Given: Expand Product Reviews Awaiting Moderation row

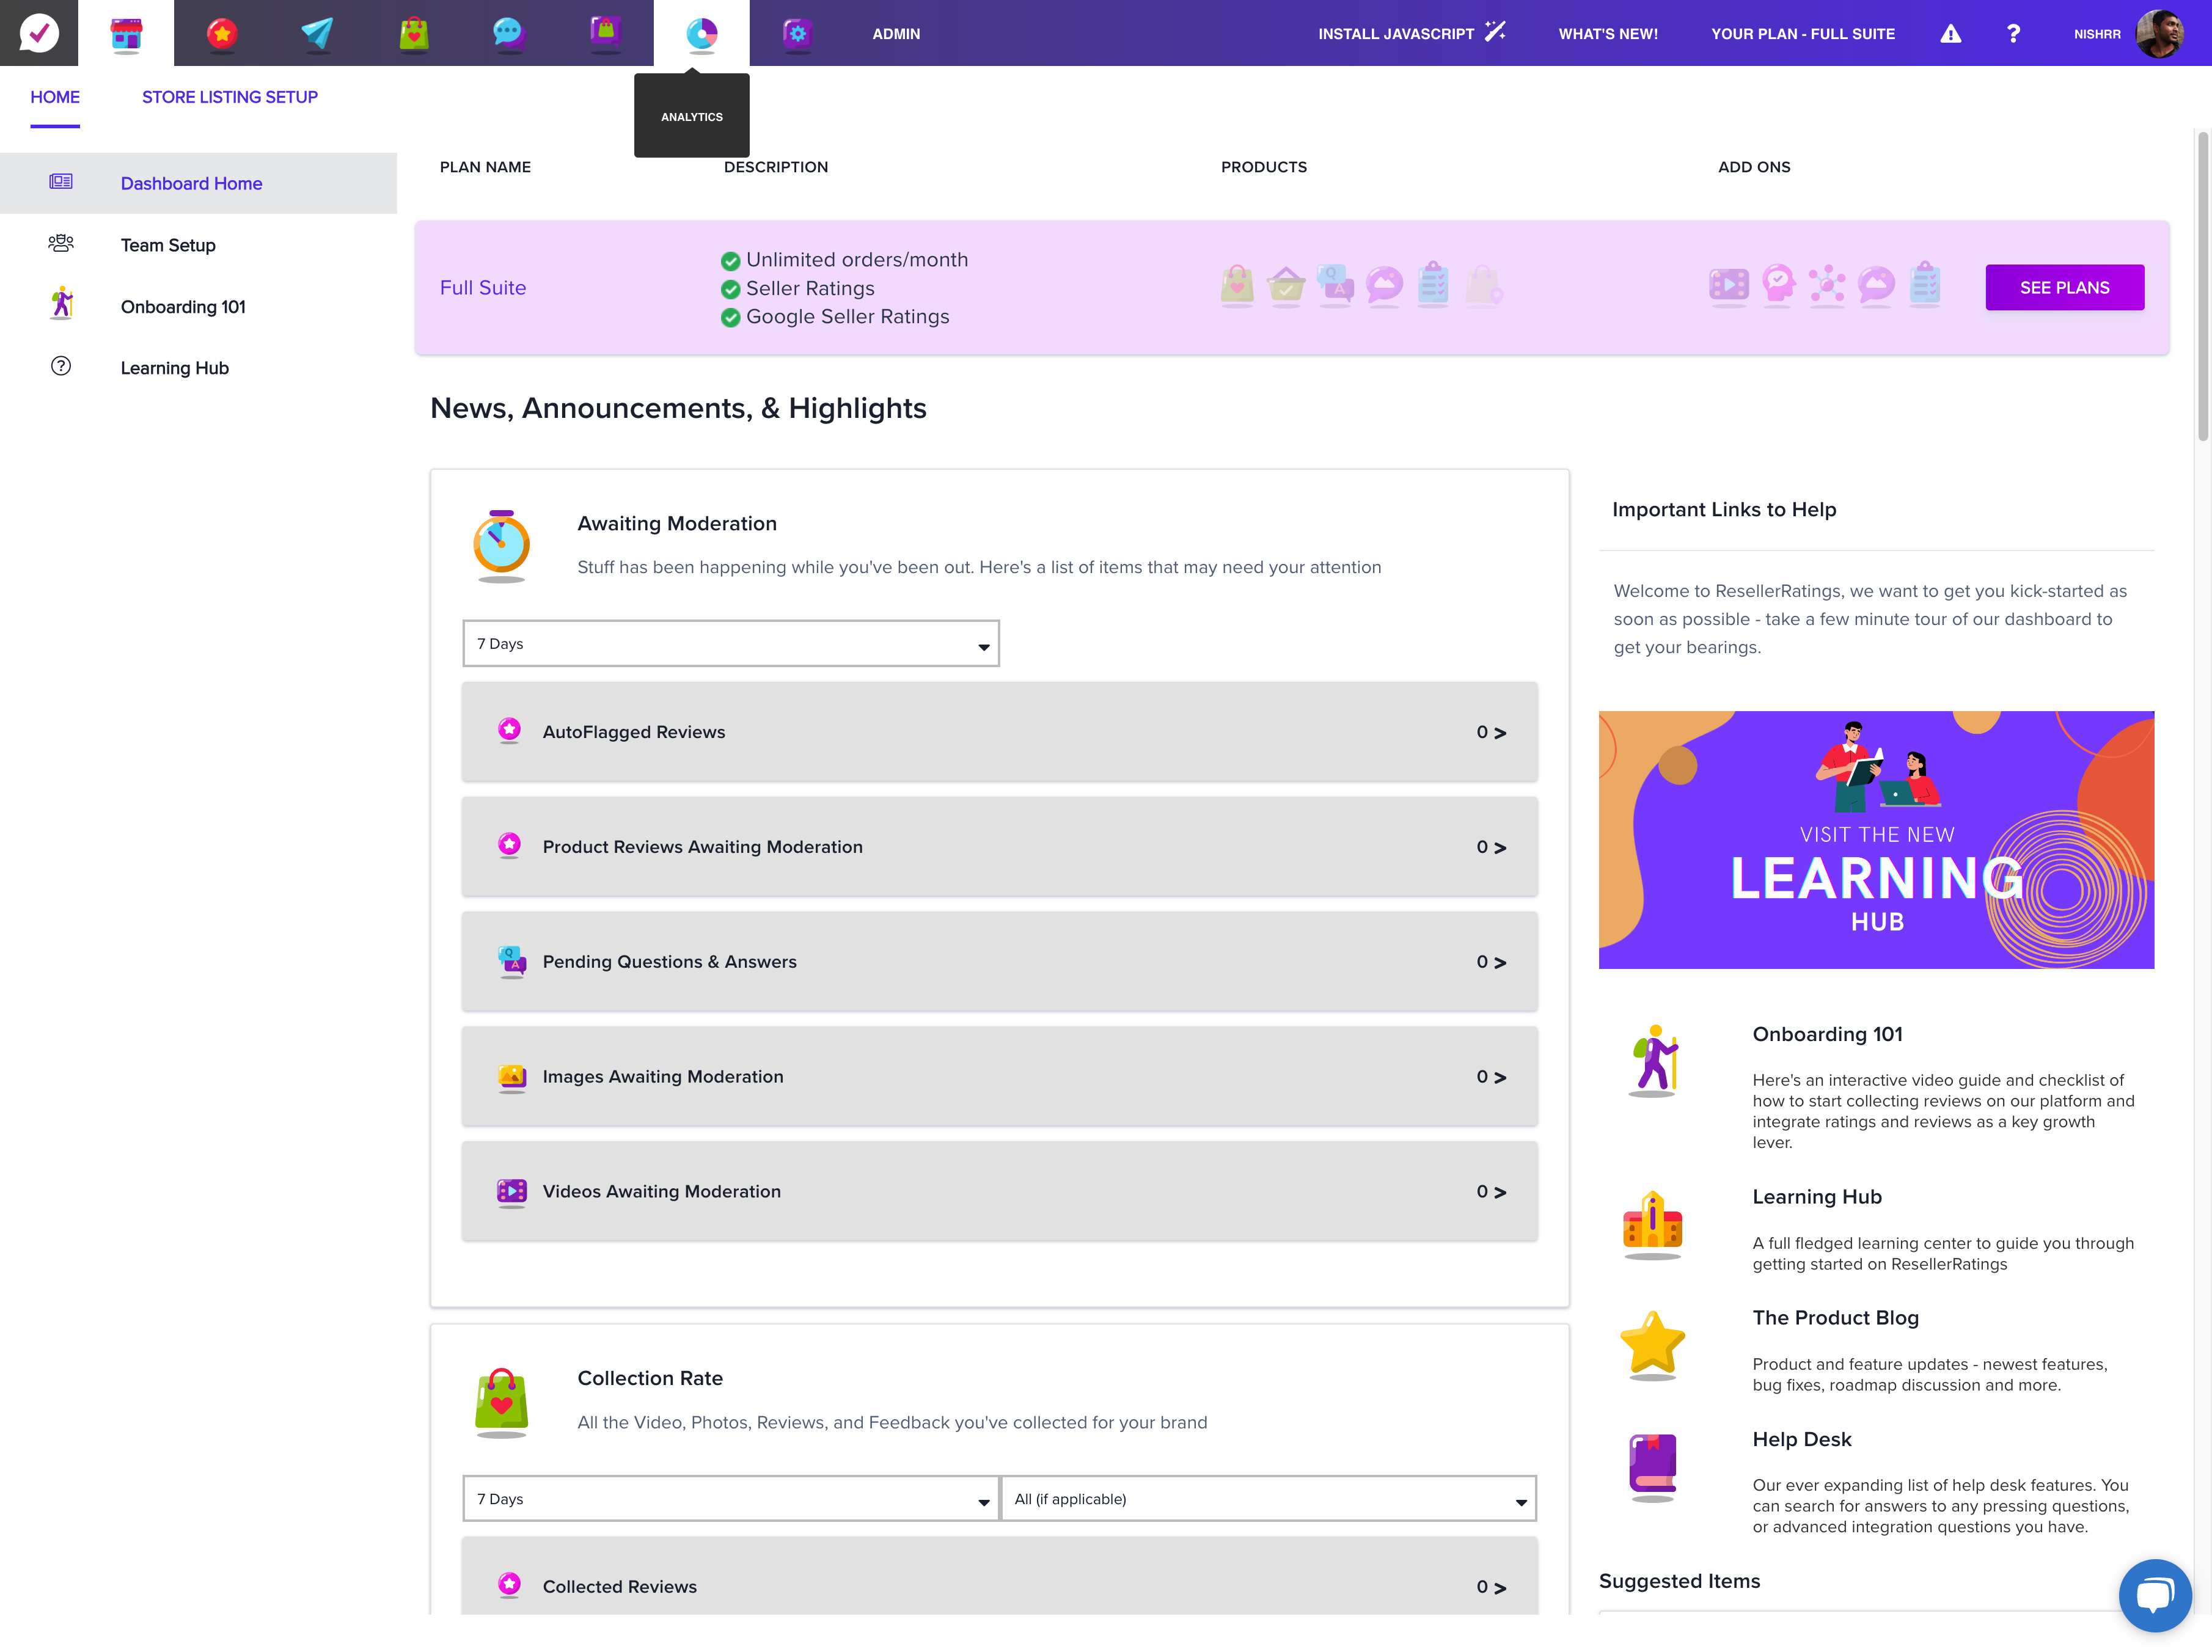Looking at the screenshot, I should click(x=1000, y=847).
